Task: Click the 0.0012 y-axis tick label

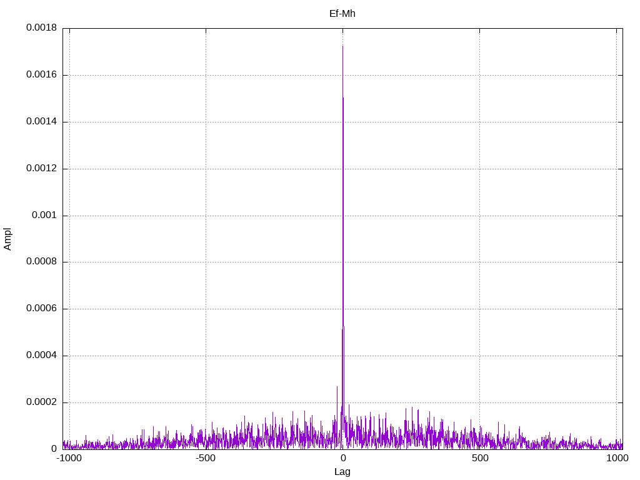Action: [x=42, y=168]
